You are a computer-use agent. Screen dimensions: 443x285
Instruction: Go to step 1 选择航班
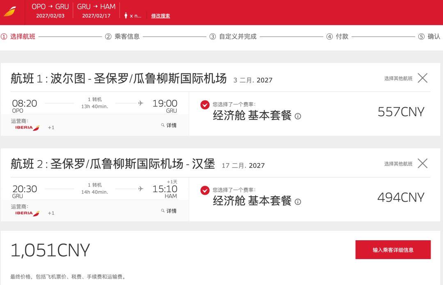[x=18, y=37]
